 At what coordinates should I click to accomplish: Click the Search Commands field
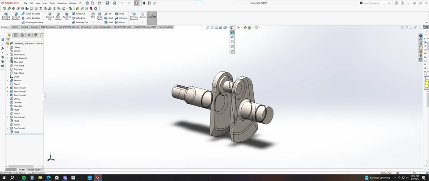(375, 3)
